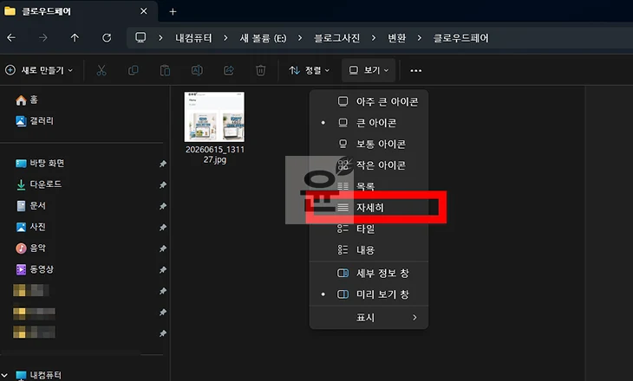This screenshot has width=633, height=381.
Task: Refresh the current folder
Action: pyautogui.click(x=107, y=38)
